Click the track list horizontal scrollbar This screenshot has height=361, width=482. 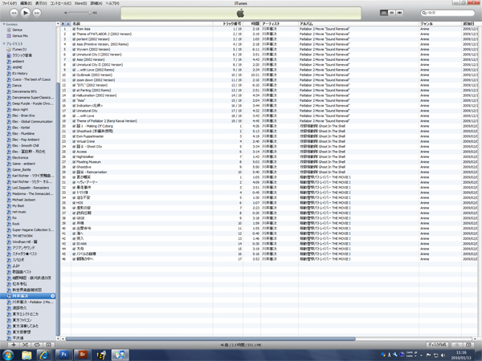[210, 339]
